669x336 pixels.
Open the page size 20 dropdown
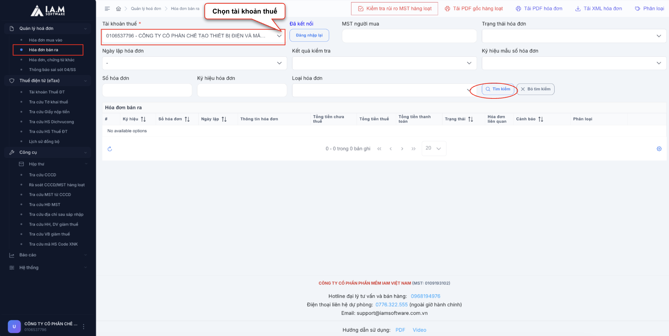434,149
